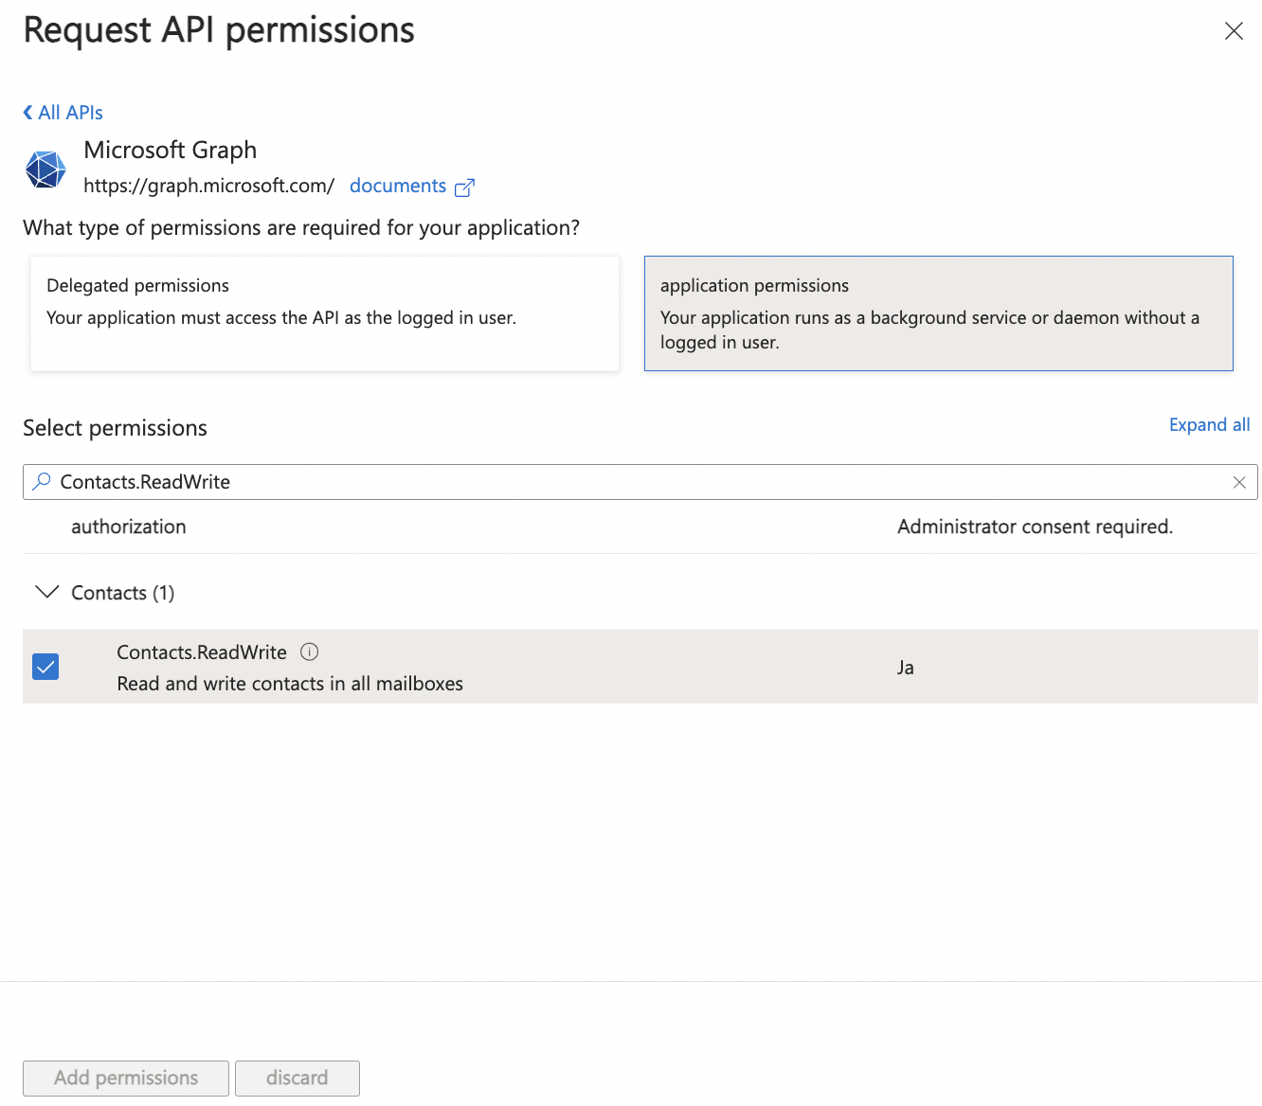Screen dimensions: 1262x1106
Task: Focus the Contacts.ReadWrite search field
Action: point(640,482)
